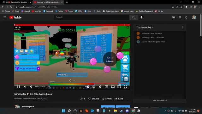Click into the YouTube Search field
The height and width of the screenshot is (114, 202).
[92, 17]
